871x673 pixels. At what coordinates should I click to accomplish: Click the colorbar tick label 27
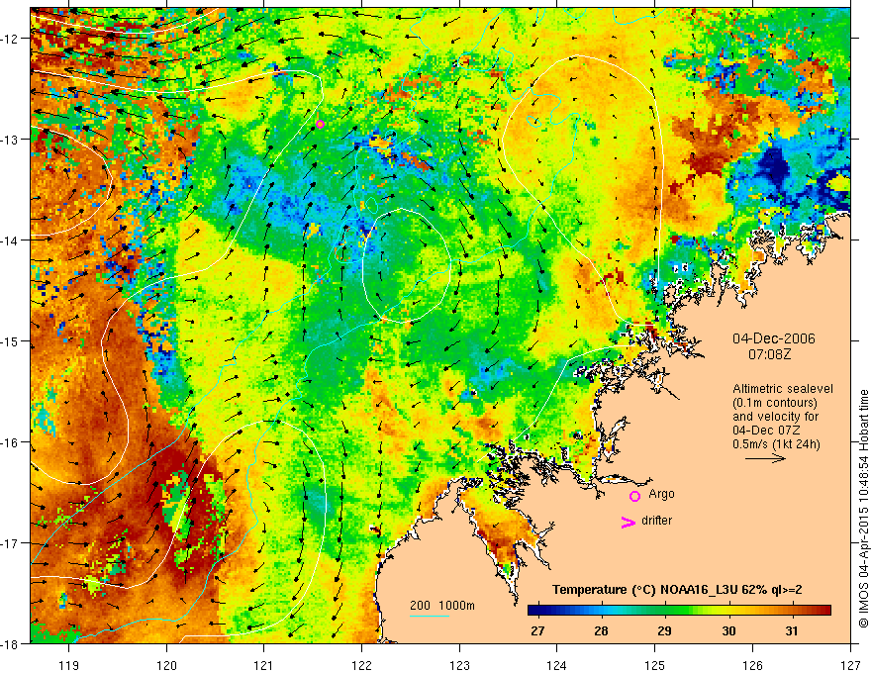pyautogui.click(x=537, y=630)
